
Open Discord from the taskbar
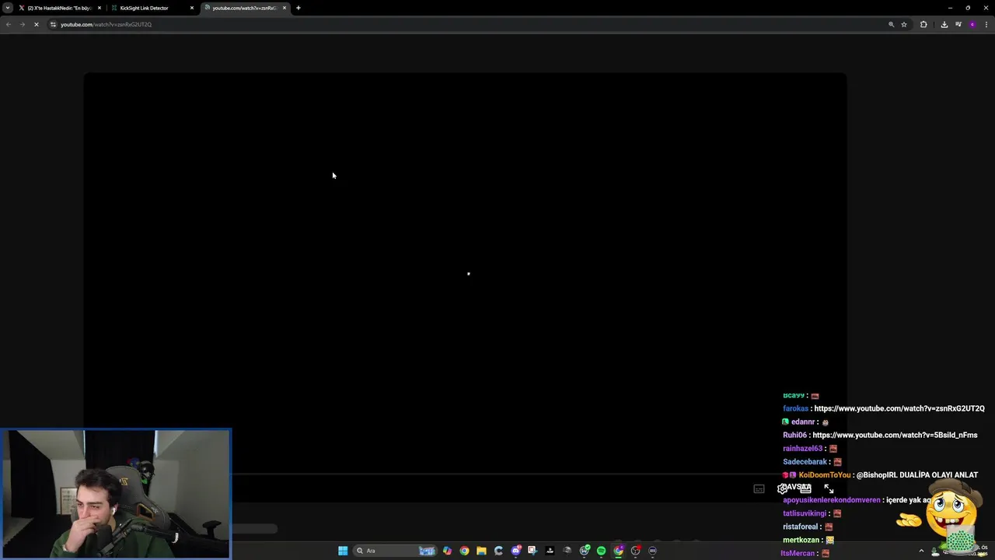pos(515,551)
